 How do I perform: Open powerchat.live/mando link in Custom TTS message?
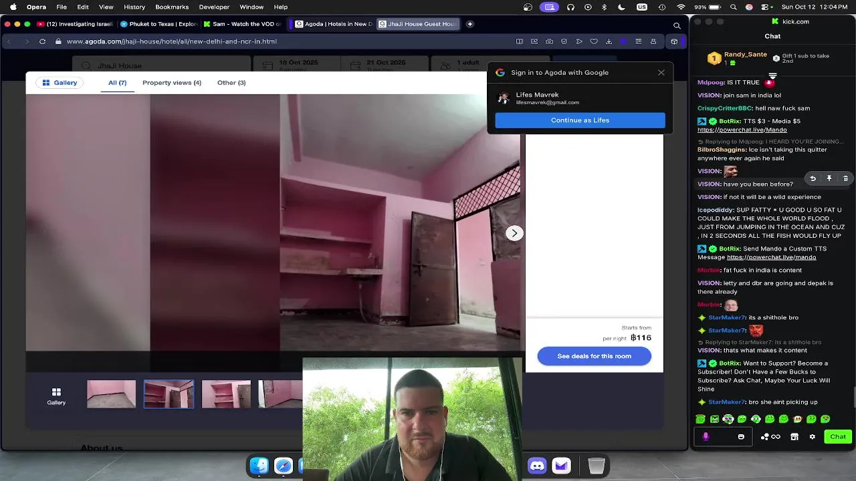(771, 257)
